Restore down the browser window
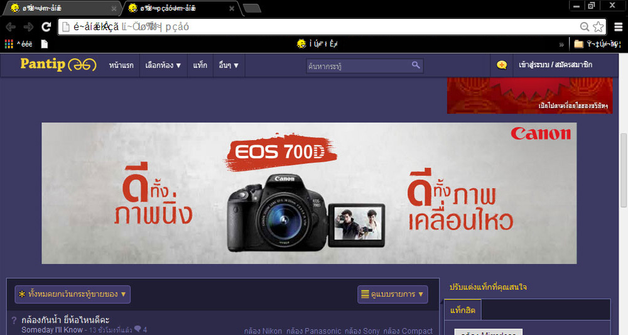The width and height of the screenshot is (628, 335). pos(591,6)
